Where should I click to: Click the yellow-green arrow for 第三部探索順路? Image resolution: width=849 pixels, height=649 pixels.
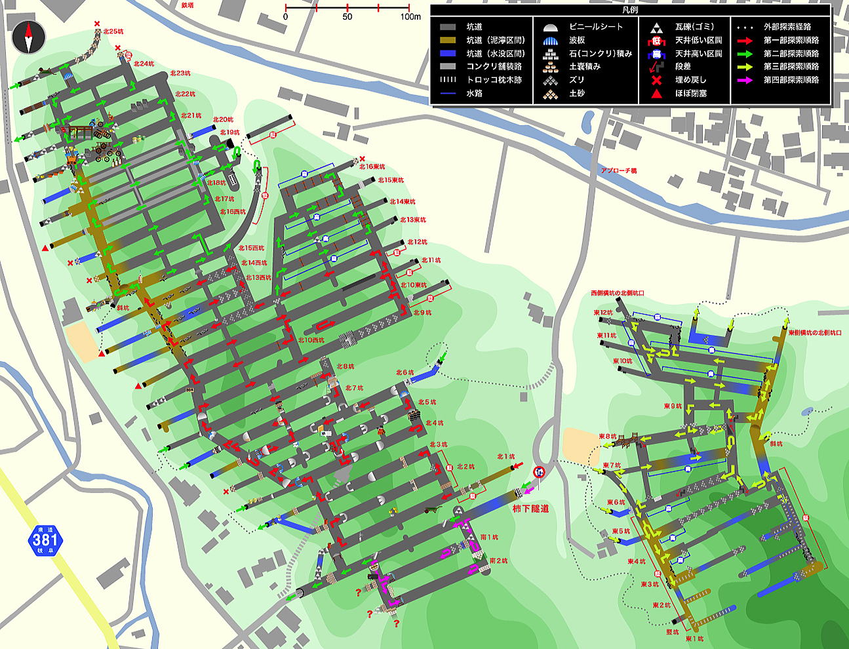click(746, 67)
